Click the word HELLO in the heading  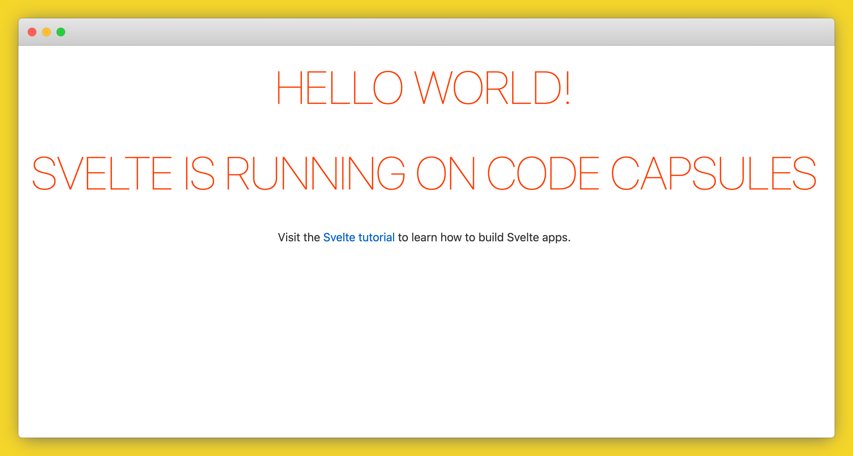pos(340,87)
